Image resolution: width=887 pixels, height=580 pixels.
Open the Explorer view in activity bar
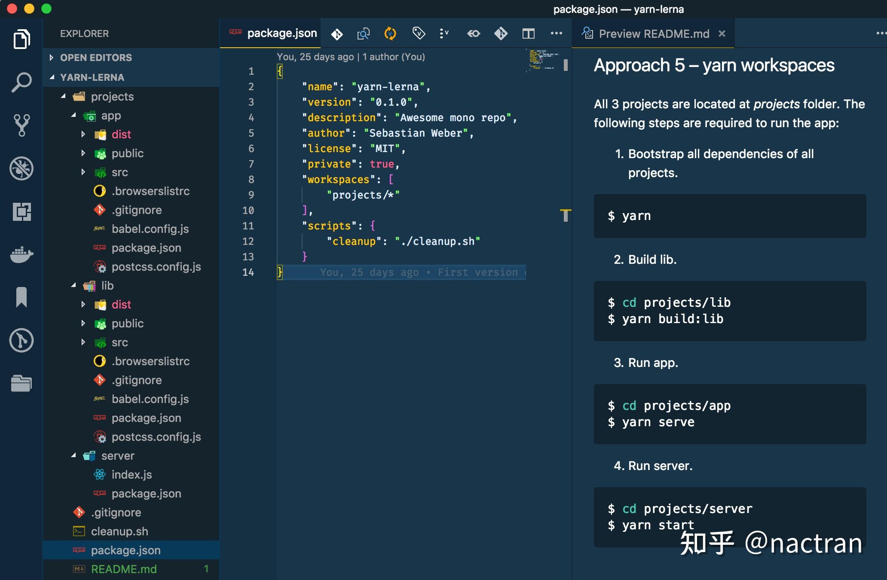tap(21, 39)
